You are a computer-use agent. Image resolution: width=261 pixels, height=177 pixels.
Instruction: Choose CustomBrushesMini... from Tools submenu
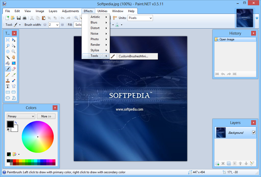pyautogui.click(x=134, y=56)
